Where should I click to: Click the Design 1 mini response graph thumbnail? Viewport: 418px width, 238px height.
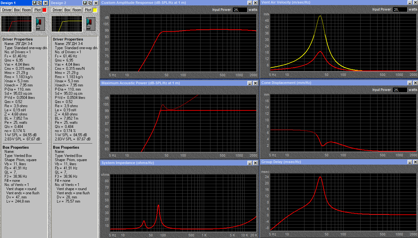pos(17,24)
